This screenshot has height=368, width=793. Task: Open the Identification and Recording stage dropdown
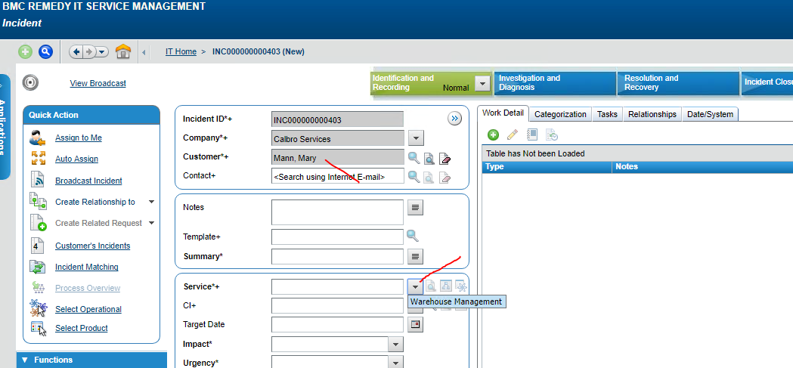[483, 84]
